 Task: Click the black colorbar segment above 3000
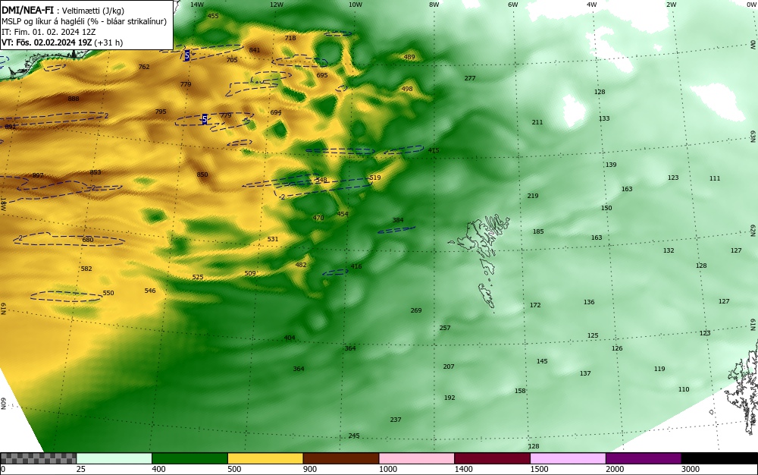click(x=719, y=458)
